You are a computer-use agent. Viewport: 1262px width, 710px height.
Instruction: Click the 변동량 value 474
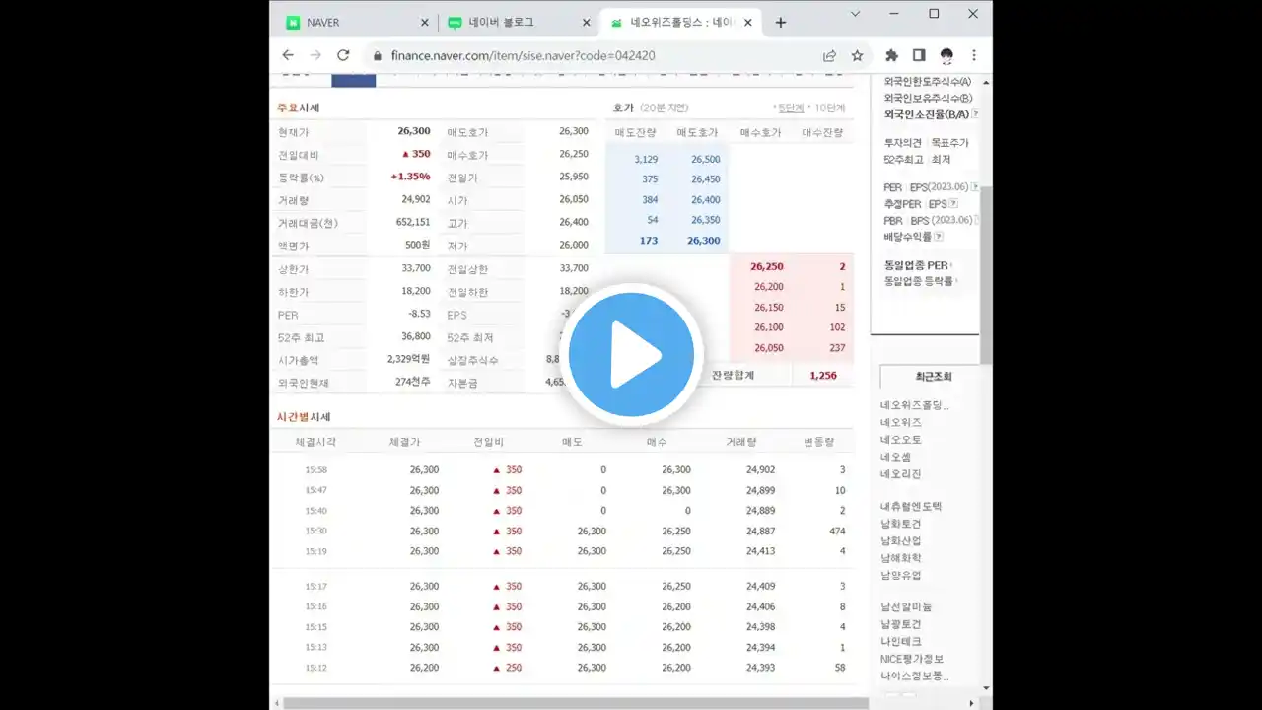(x=837, y=531)
